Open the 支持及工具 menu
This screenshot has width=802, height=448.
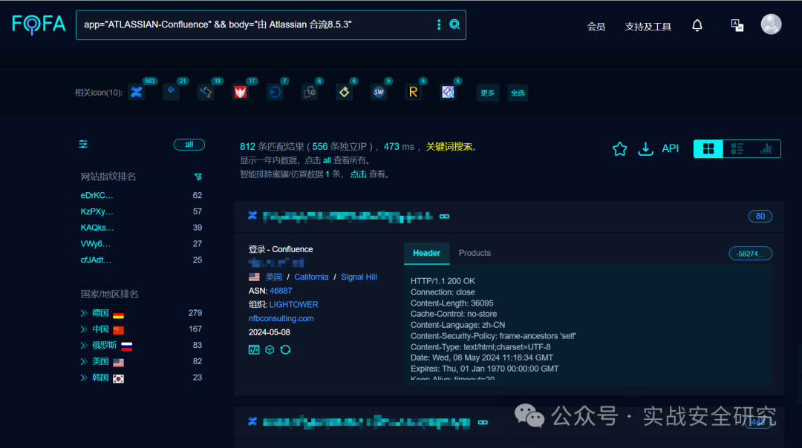coord(648,27)
